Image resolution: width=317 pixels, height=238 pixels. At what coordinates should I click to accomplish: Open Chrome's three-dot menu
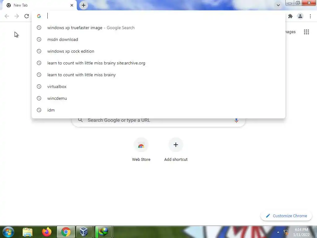click(x=310, y=16)
